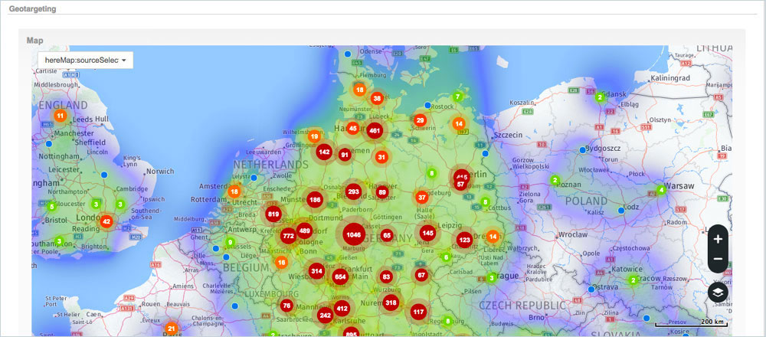
Task: Open the 772 red cluster marker
Action: pos(288,237)
